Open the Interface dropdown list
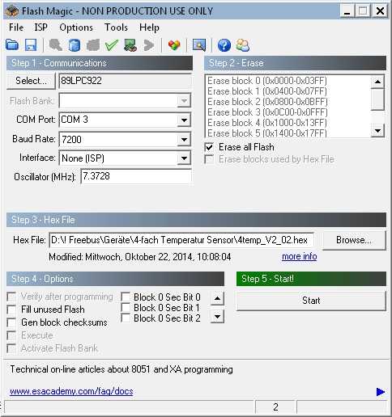The height and width of the screenshot is (417, 392). pos(184,158)
